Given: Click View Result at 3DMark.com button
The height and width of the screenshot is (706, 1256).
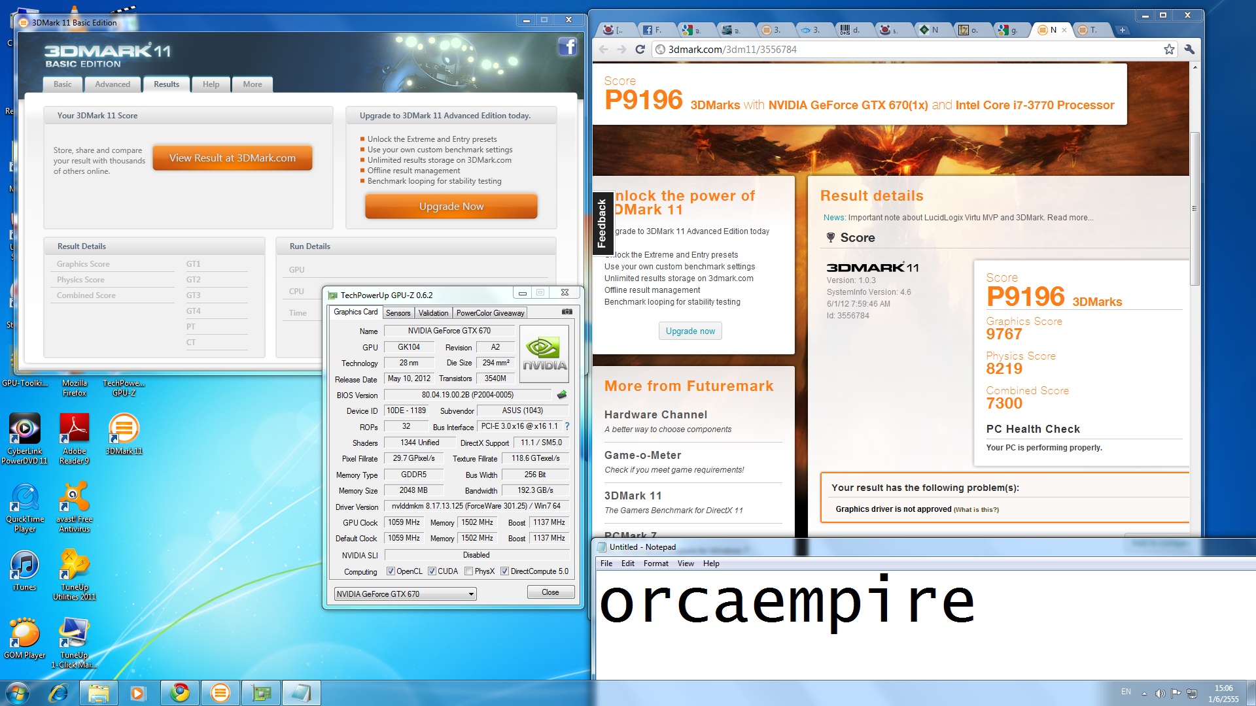Looking at the screenshot, I should point(232,158).
